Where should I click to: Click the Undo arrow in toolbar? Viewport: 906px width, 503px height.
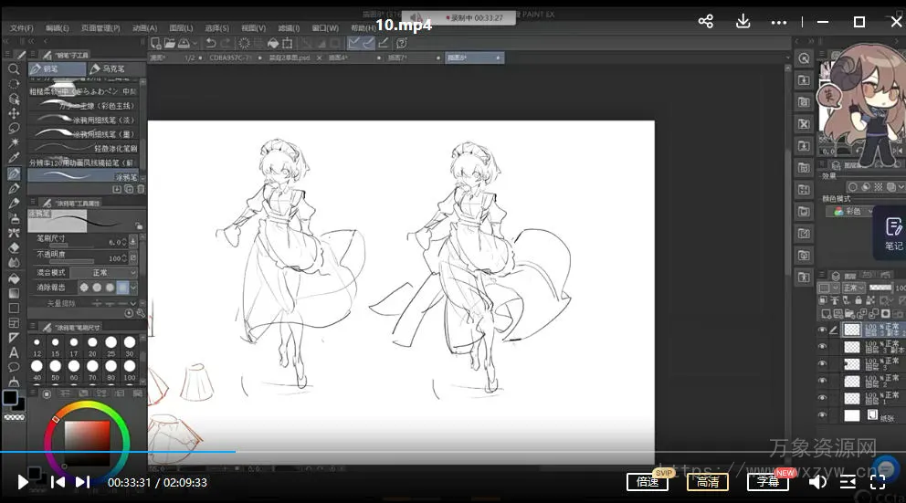click(211, 43)
